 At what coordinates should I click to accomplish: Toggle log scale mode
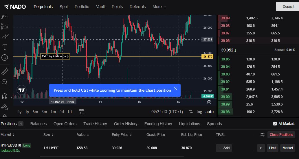[199, 112]
